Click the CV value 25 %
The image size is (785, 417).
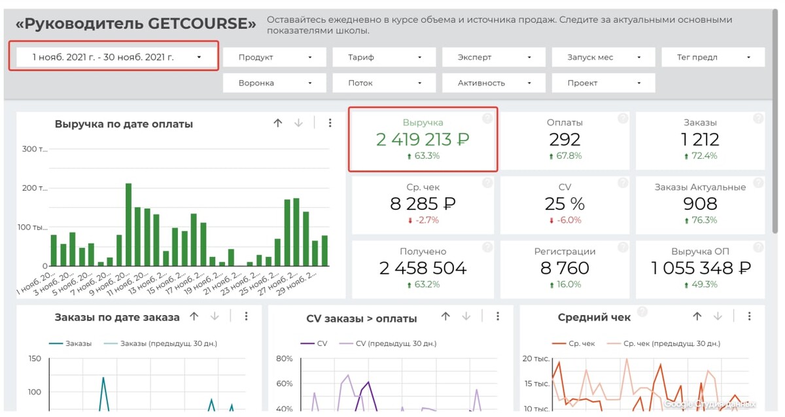coord(565,203)
